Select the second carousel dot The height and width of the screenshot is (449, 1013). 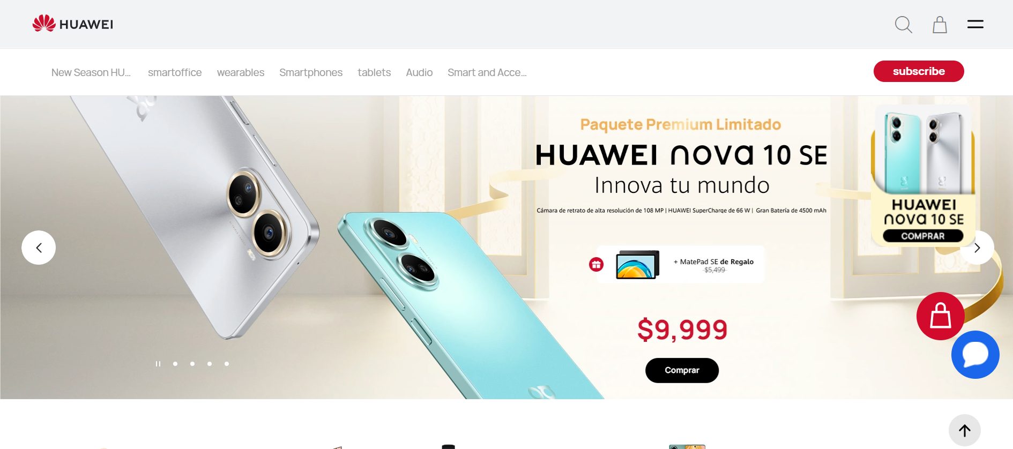pos(192,364)
